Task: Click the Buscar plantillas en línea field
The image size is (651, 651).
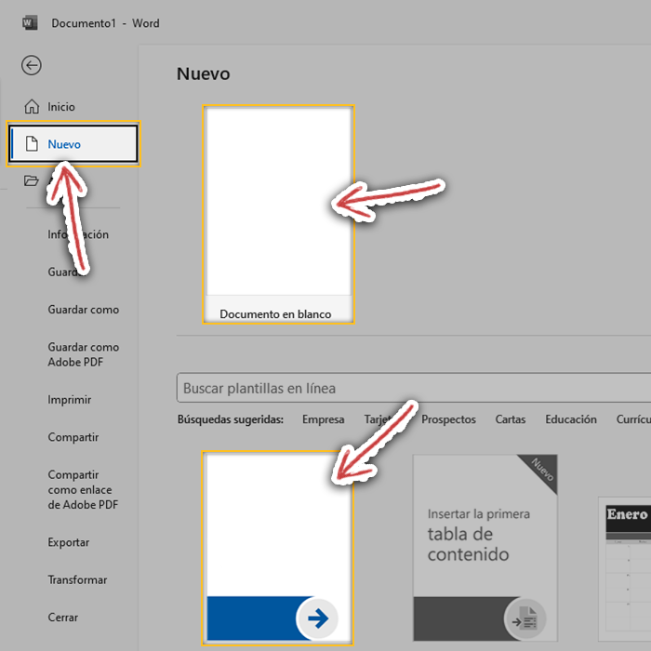Action: pos(409,388)
